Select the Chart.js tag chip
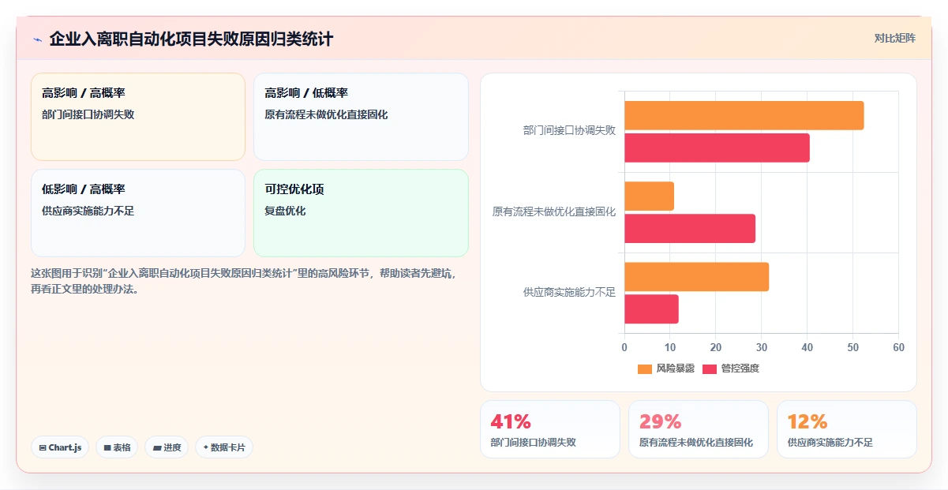This screenshot has width=948, height=490. point(60,447)
